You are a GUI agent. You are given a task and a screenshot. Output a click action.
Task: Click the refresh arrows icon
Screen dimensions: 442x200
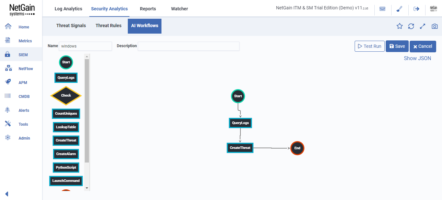click(411, 26)
